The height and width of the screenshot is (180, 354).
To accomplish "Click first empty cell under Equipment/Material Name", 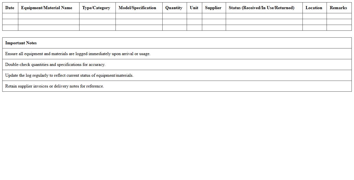I will click(48, 16).
